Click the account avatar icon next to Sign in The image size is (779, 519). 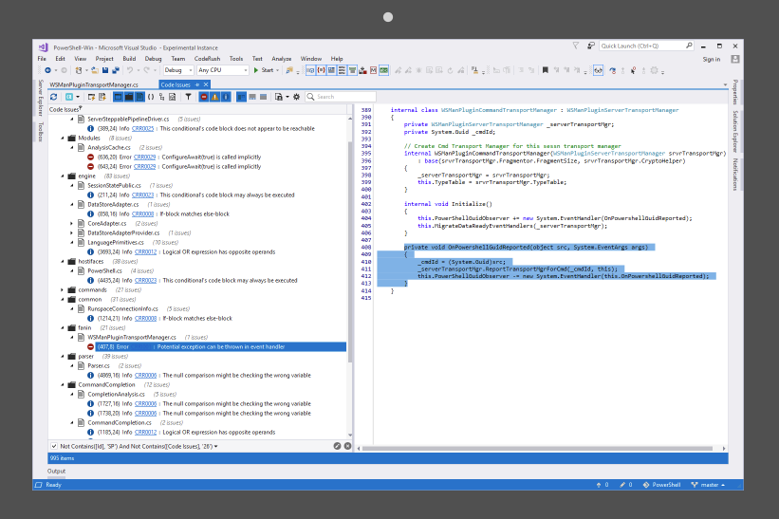coord(735,59)
